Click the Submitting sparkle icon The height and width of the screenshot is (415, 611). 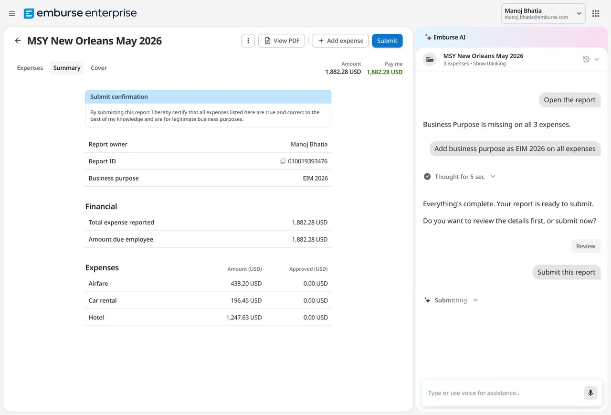tap(427, 300)
